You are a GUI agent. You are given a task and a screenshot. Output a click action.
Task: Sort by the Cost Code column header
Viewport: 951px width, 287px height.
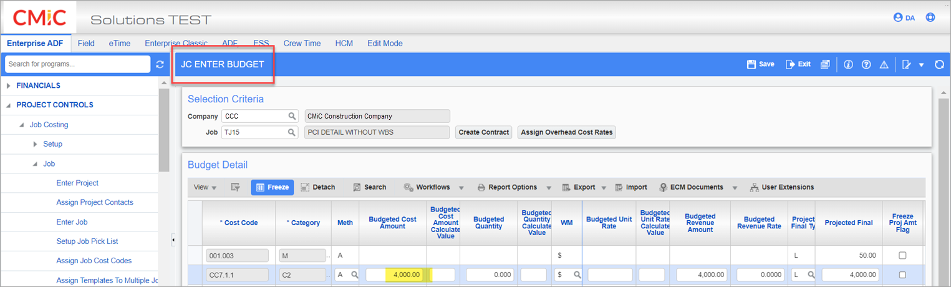(x=239, y=223)
